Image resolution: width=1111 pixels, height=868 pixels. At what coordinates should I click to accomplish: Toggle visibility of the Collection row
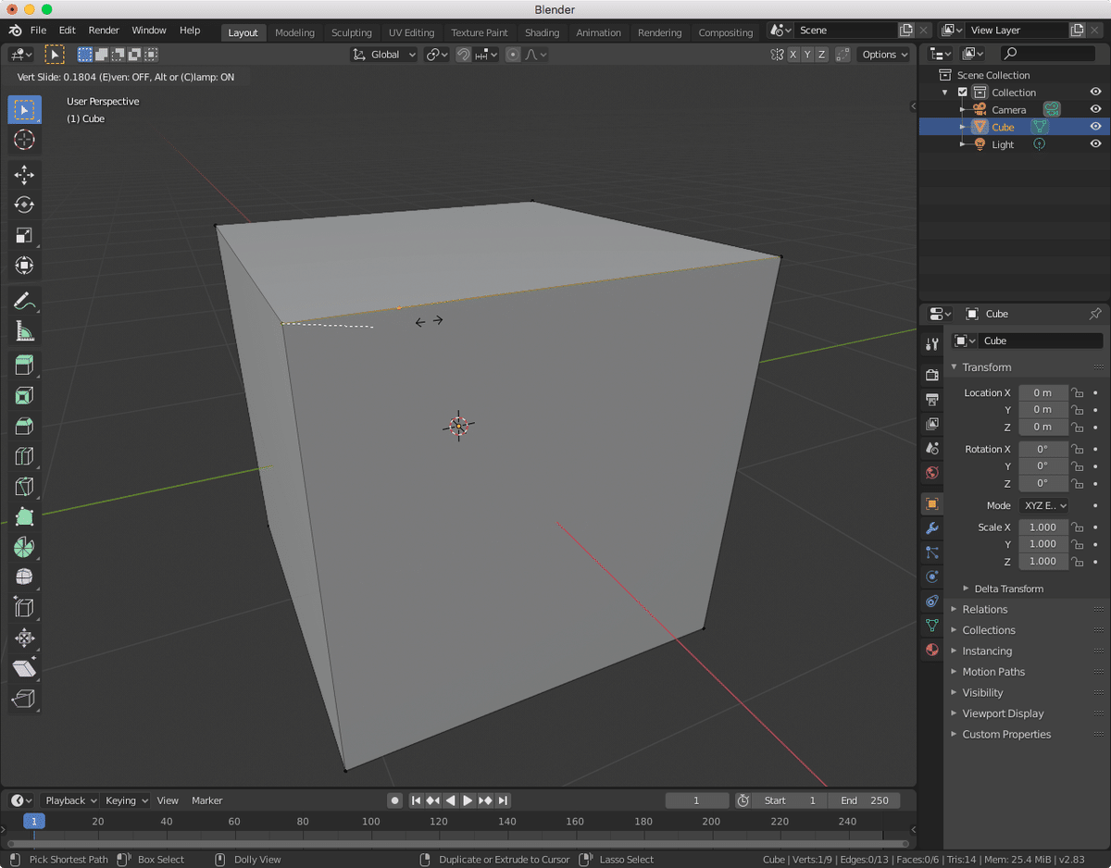[x=1095, y=93]
